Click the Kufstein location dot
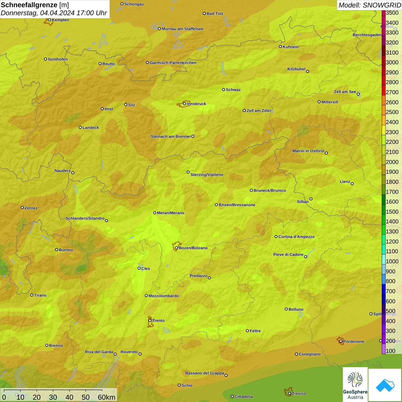This screenshot has height=402, width=402. (280, 47)
